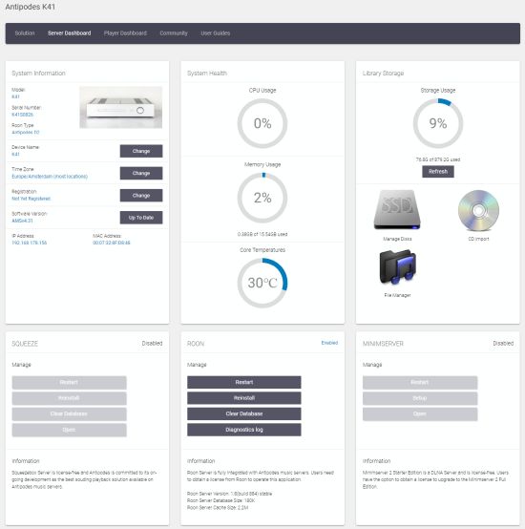Image resolution: width=525 pixels, height=529 pixels.
Task: Click the Roon Server Cache Size line
Action: pos(218,507)
